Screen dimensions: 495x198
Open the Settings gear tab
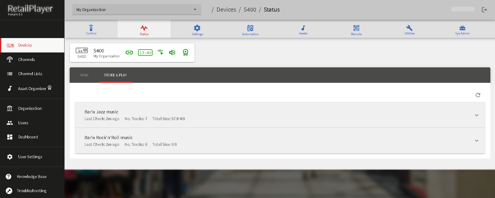pyautogui.click(x=197, y=30)
